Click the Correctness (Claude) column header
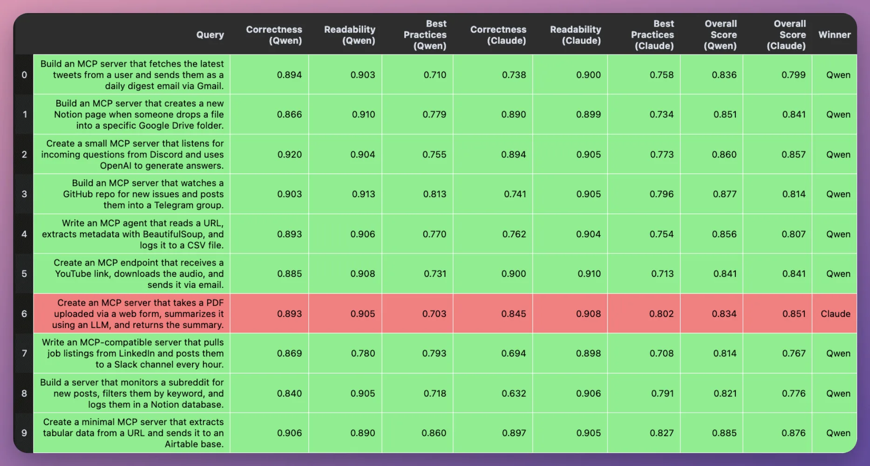The image size is (870, 466). click(x=498, y=34)
